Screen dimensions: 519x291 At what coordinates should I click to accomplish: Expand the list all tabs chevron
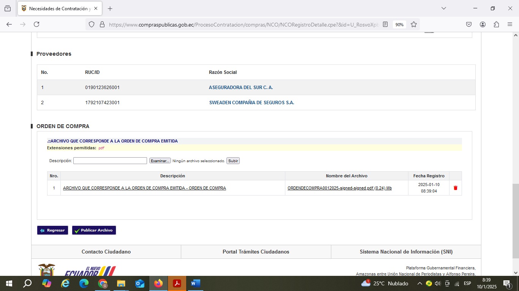[x=443, y=8]
